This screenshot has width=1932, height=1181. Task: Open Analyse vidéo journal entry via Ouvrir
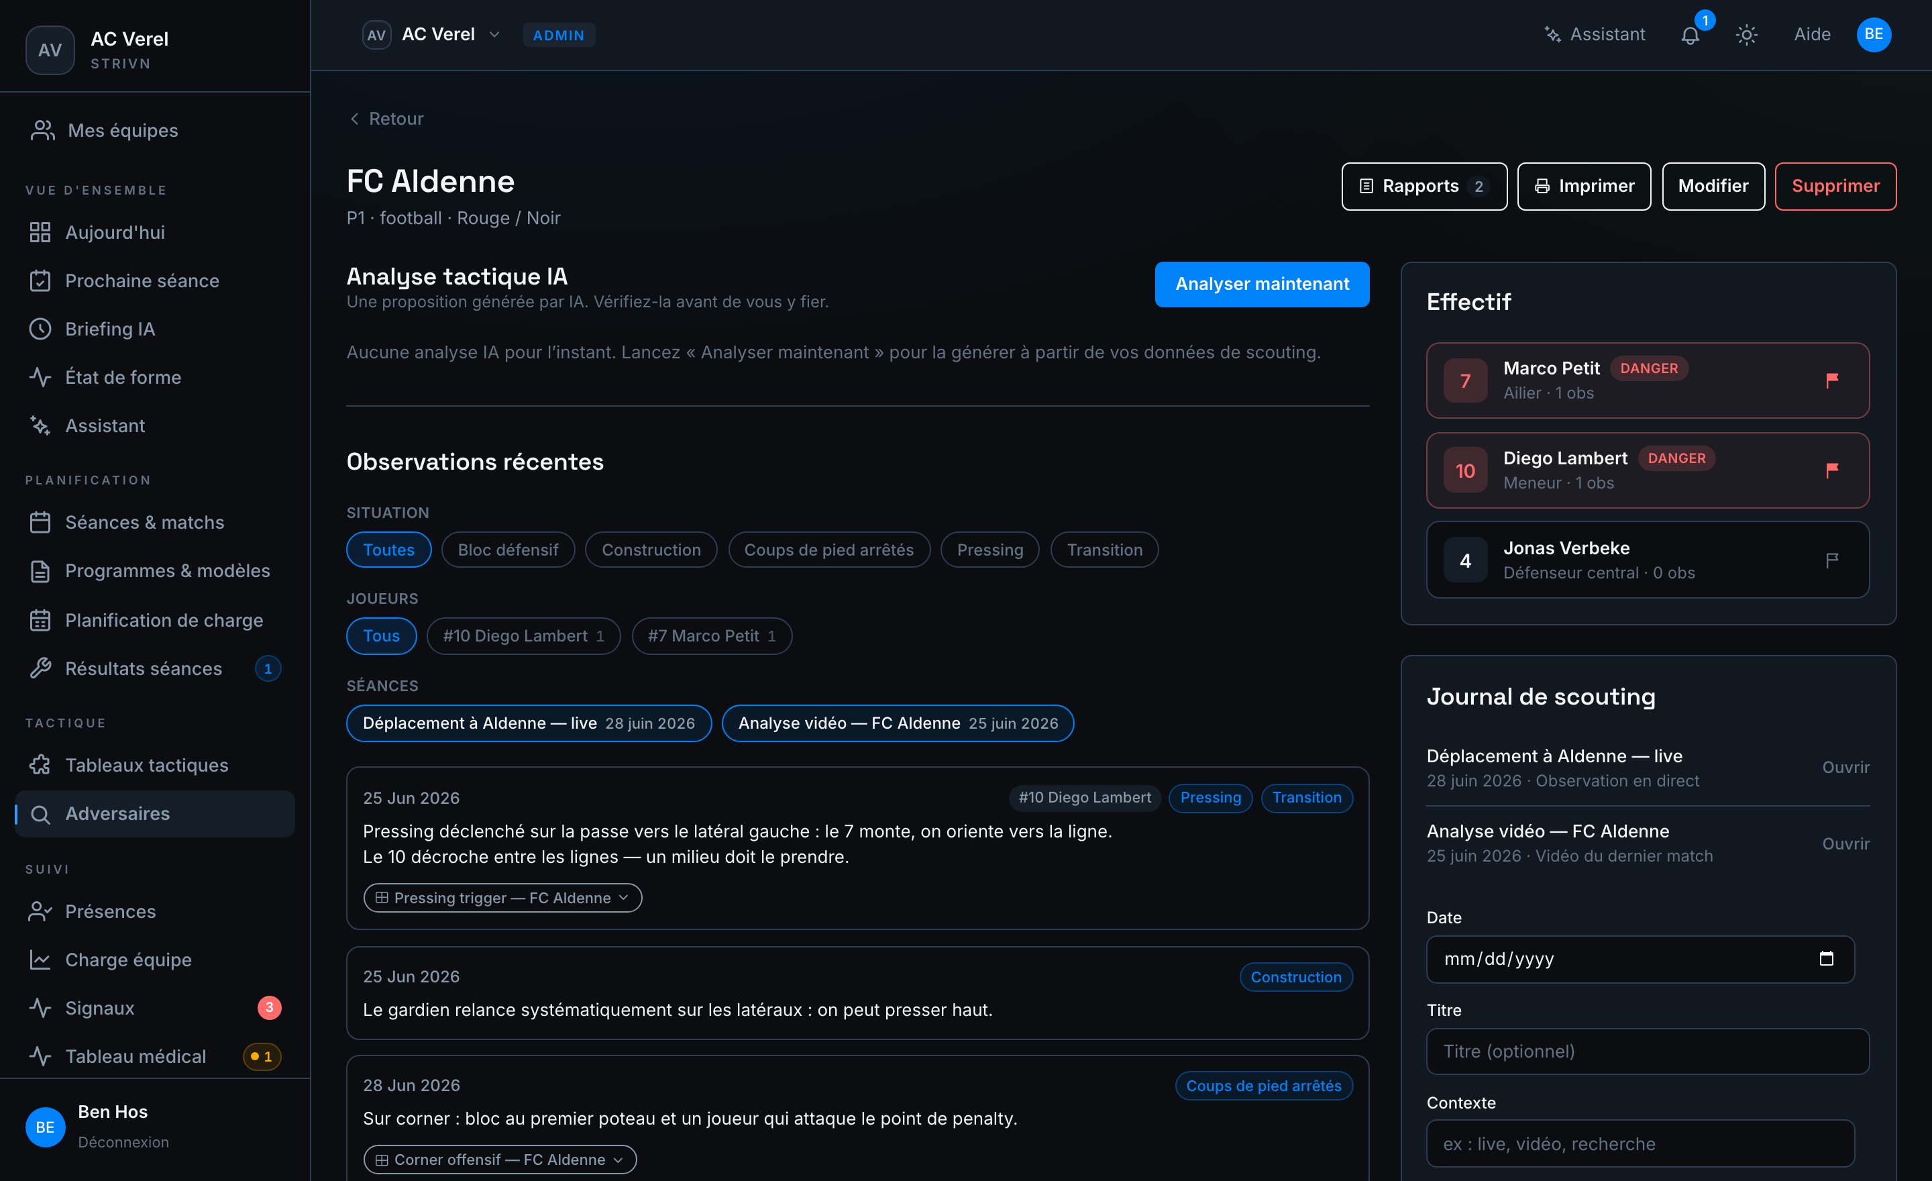[x=1845, y=843]
